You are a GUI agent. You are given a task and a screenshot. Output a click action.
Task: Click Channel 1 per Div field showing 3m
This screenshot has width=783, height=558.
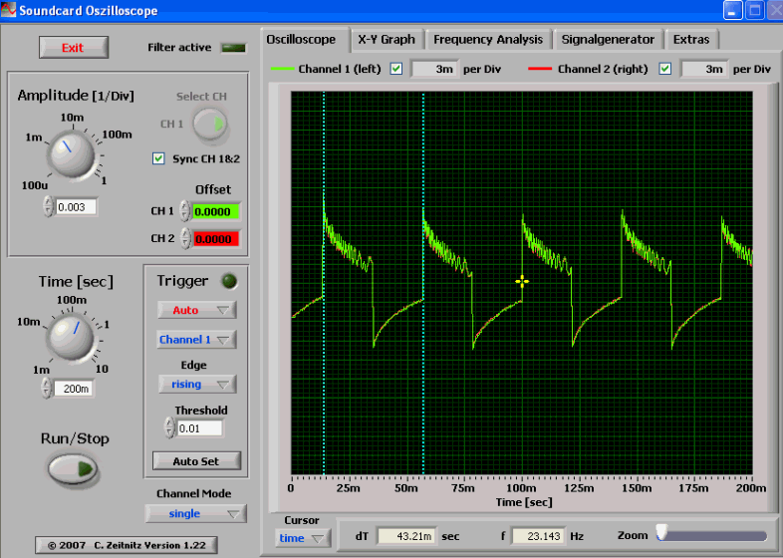pos(432,69)
